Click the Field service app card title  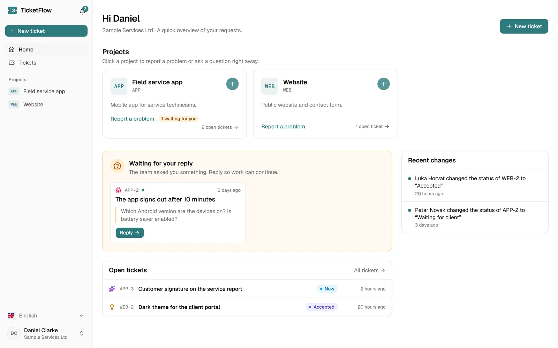click(x=157, y=82)
